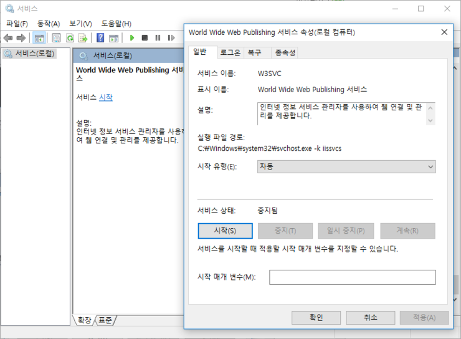Image resolution: width=461 pixels, height=339 pixels.
Task: Open the 시작 유형 dropdown showing 자동
Action: 346,167
